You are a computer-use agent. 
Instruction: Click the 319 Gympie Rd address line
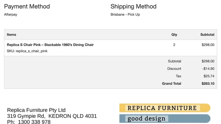tap(52, 116)
